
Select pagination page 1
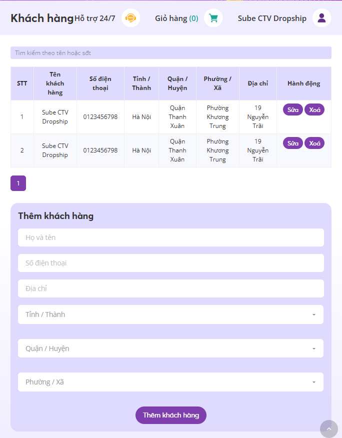coord(18,183)
